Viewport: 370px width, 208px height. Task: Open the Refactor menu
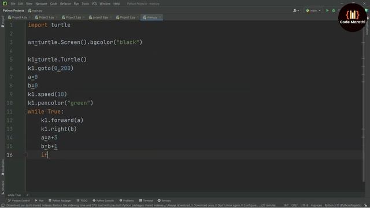65,4
